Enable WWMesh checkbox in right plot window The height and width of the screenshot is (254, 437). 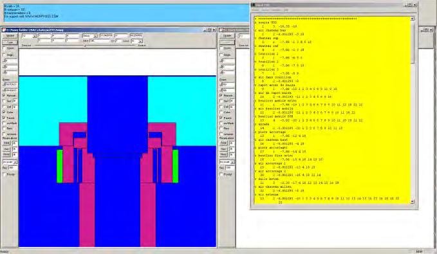click(221, 123)
